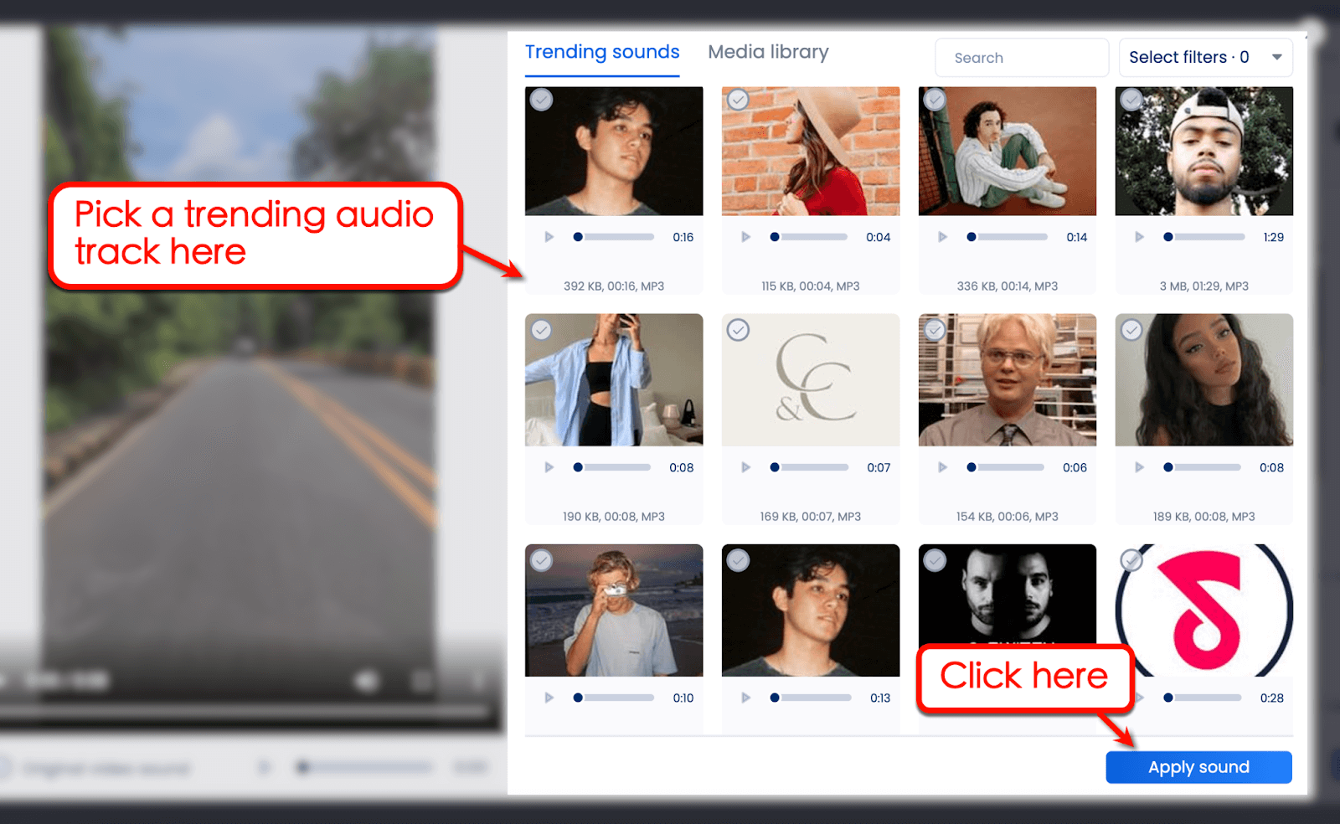Image resolution: width=1340 pixels, height=824 pixels.
Task: Toggle selection on the C&C logo sound
Action: pyautogui.click(x=738, y=330)
